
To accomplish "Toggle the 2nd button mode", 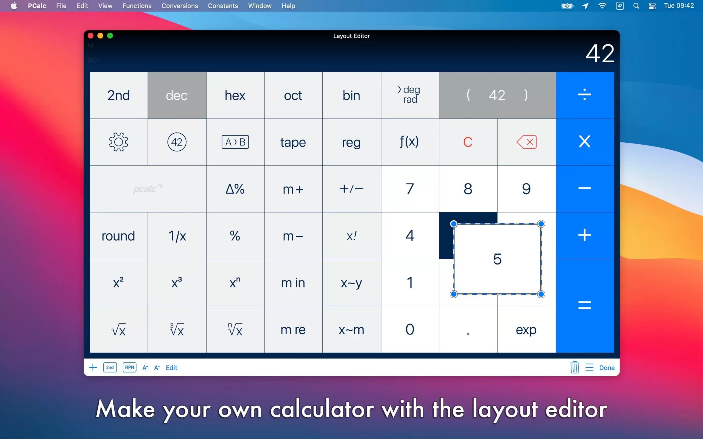I will 118,95.
